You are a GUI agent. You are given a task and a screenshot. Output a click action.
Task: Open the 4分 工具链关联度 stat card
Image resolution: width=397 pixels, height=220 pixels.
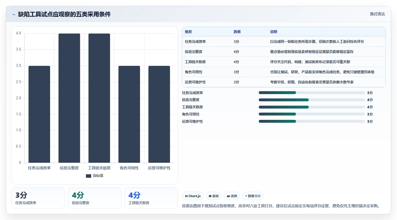click(151, 198)
